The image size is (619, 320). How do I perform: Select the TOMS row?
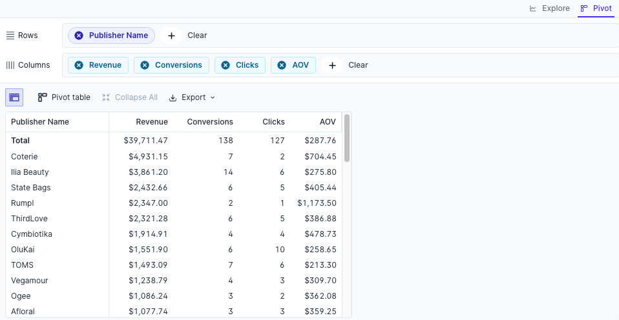(174, 265)
